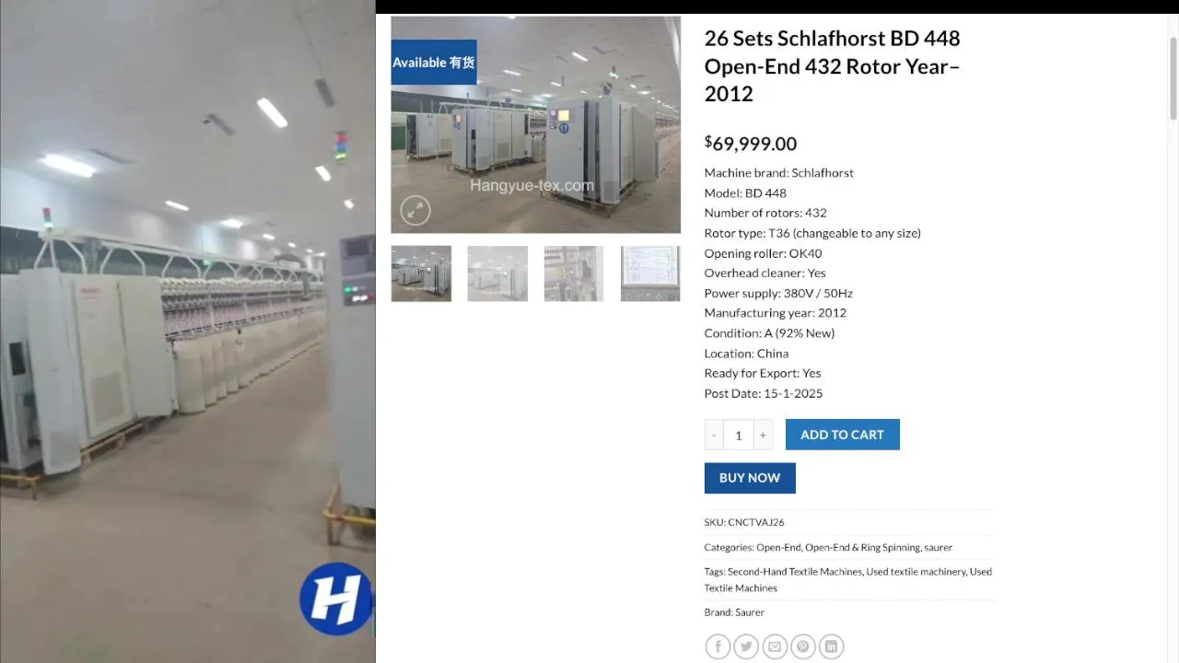
Task: Select first product gallery thumbnail
Action: (421, 273)
